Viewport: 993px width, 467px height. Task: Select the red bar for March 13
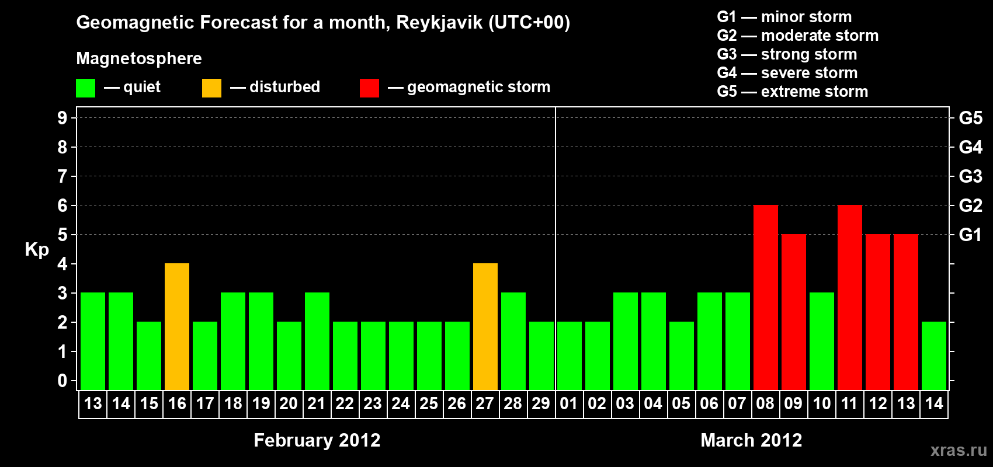[x=906, y=312]
